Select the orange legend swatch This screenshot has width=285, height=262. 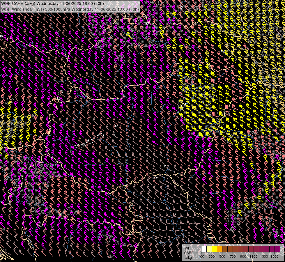coord(219,249)
